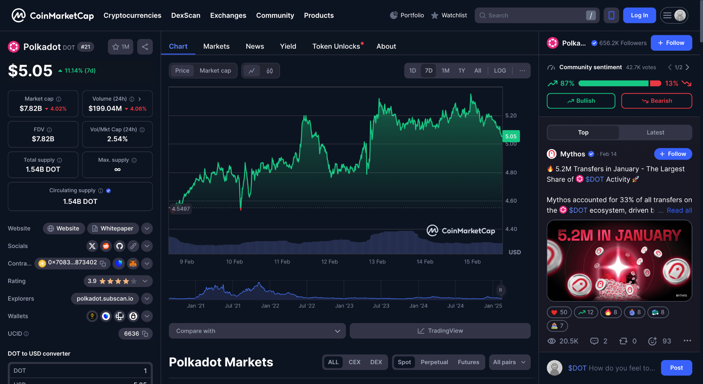Screen dimensions: 703x384
Task: Set chart range to 1D
Action: pos(413,71)
